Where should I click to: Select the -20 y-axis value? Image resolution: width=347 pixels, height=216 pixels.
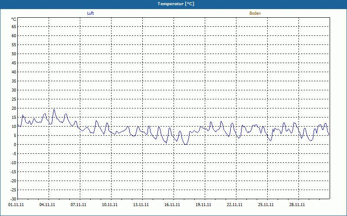coord(13,181)
